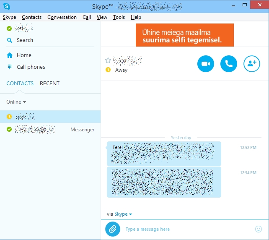Click the yellow Away icon in contact list
Viewport: 269px width, 240px height.
click(9, 117)
